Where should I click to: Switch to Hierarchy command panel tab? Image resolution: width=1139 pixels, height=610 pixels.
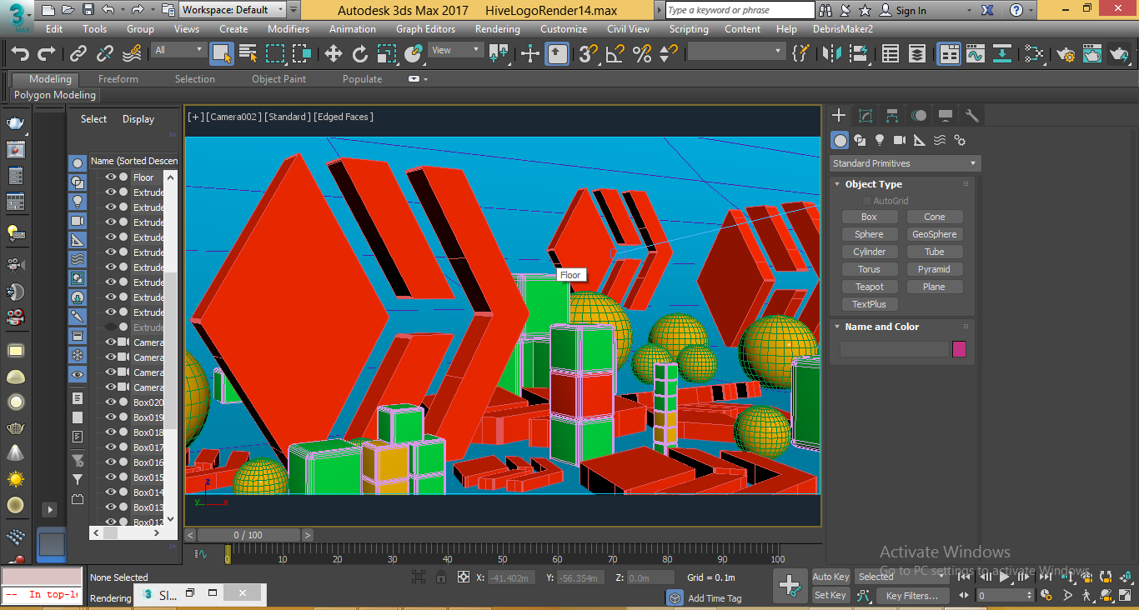892,115
